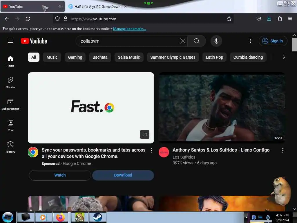The height and width of the screenshot is (223, 297).
Task: Click the Sync your passwords ad title
Action: pyautogui.click(x=94, y=153)
